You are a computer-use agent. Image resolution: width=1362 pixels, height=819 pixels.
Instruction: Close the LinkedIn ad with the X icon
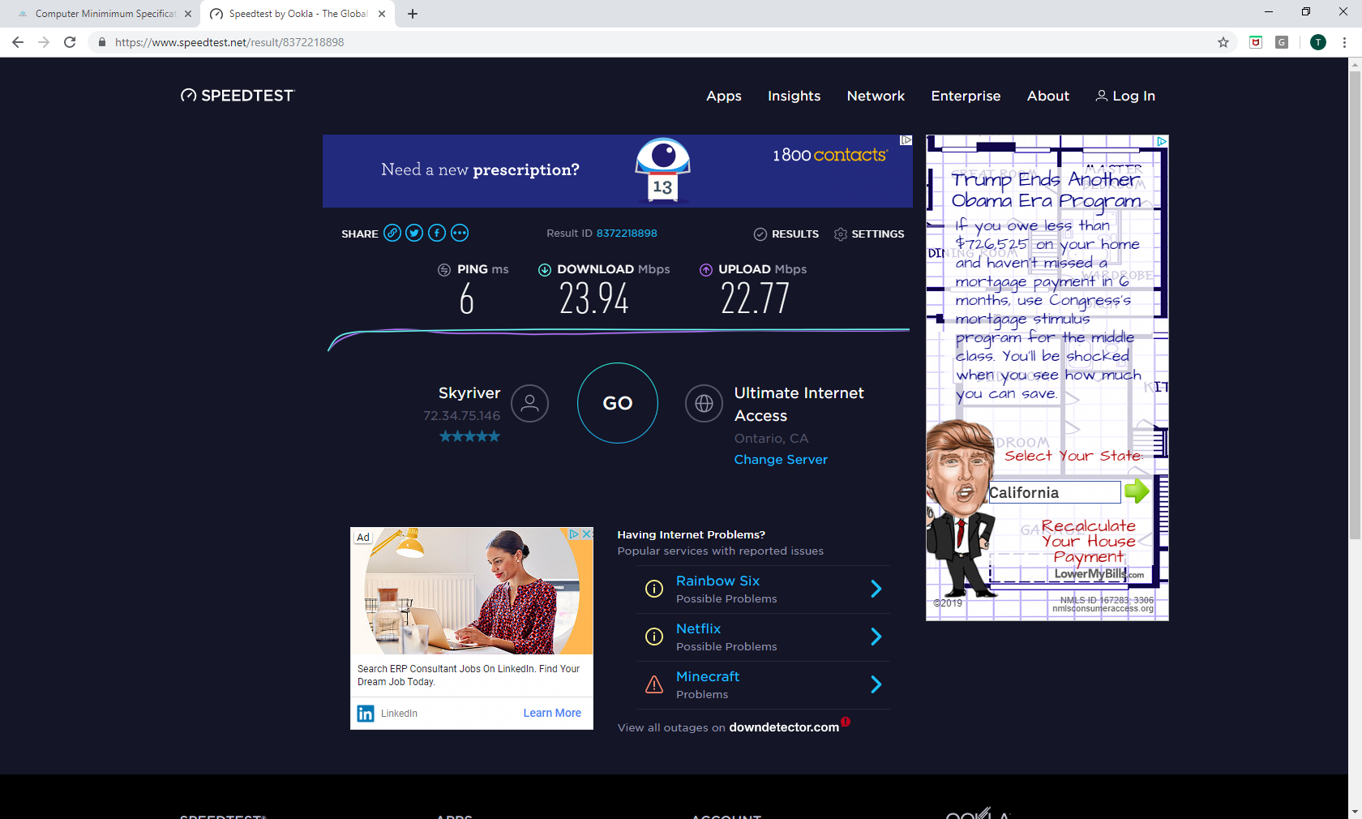588,534
